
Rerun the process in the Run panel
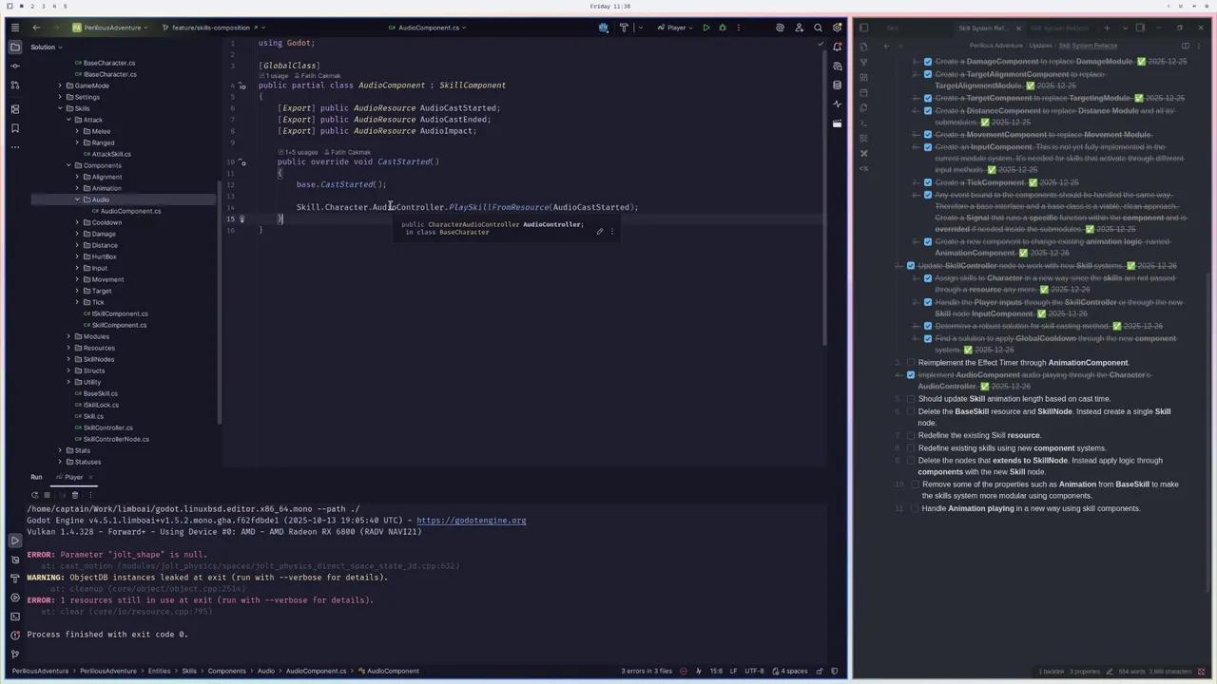pos(35,495)
